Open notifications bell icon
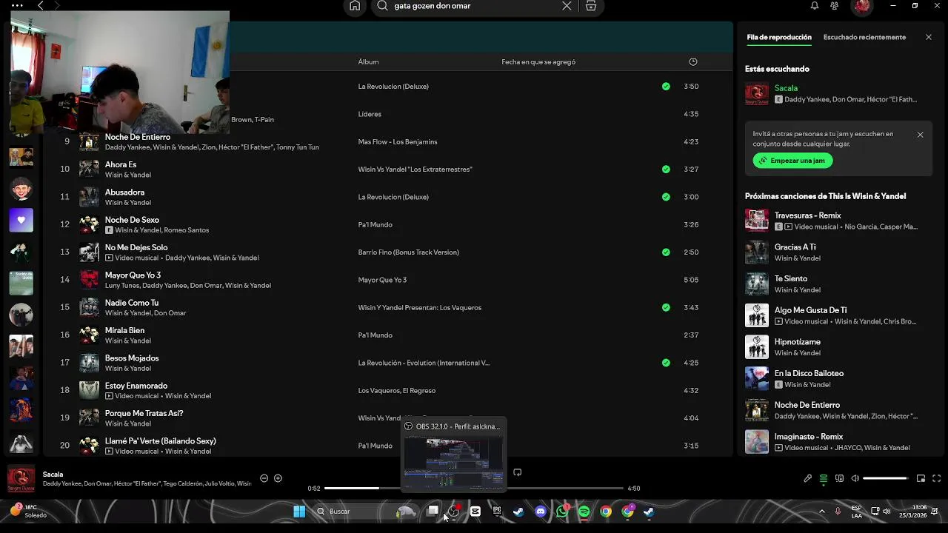This screenshot has height=533, width=948. (815, 6)
